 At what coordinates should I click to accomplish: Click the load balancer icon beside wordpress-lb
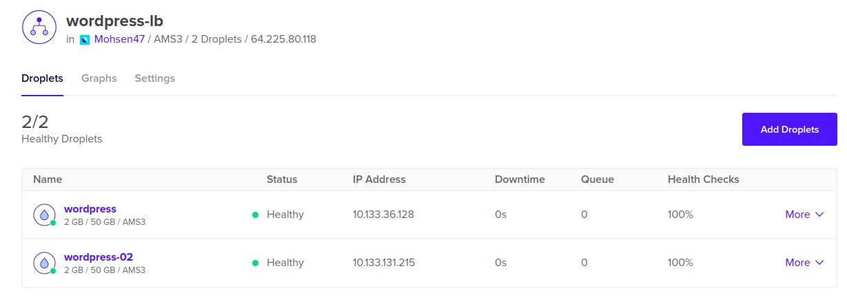click(39, 26)
